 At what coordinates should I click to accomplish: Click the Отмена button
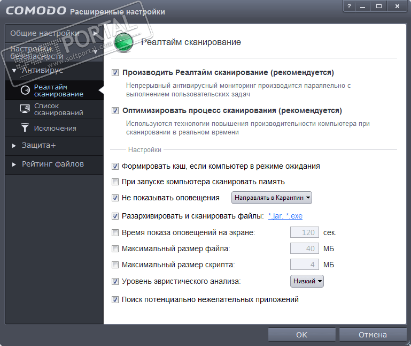[x=373, y=334]
